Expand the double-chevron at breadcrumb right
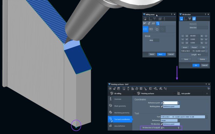 (207, 94)
